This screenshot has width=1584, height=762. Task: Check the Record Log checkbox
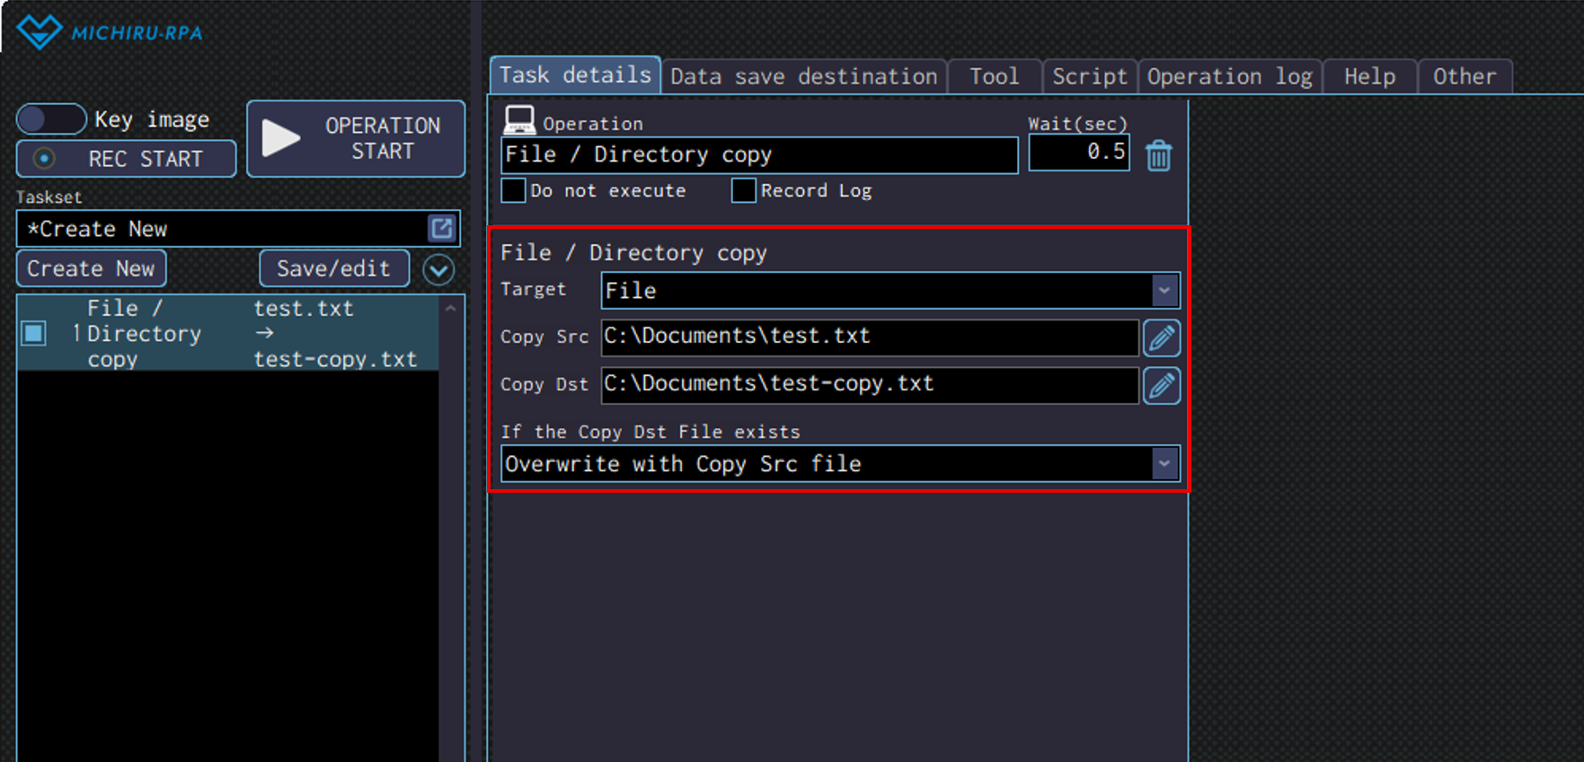[x=743, y=190]
